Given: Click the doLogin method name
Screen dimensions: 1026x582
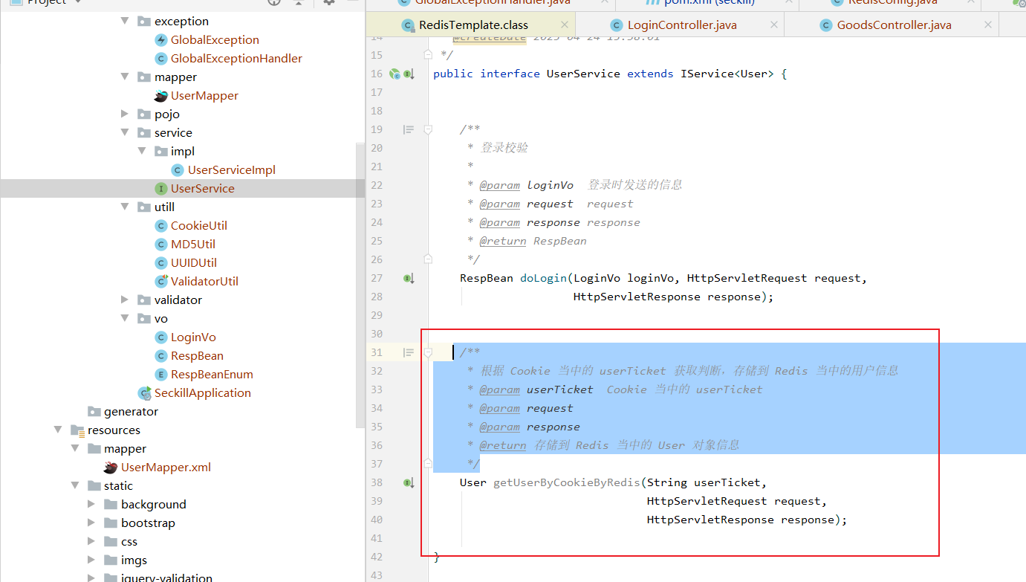Looking at the screenshot, I should coord(543,278).
